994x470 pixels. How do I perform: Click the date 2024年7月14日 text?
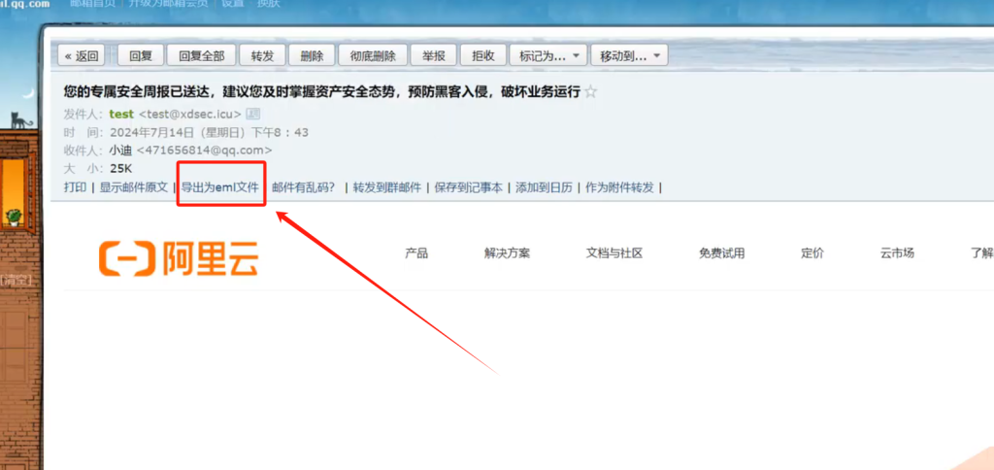(x=152, y=133)
